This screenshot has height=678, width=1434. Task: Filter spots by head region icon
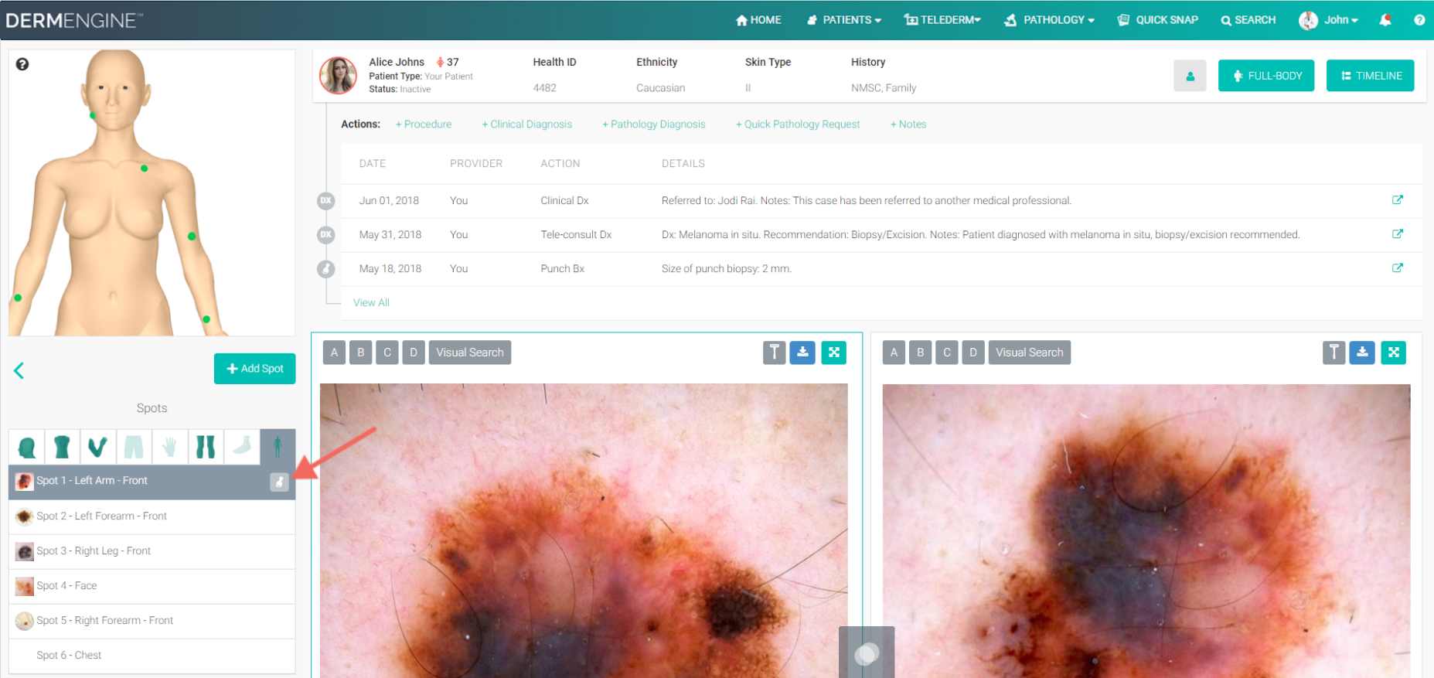pyautogui.click(x=27, y=447)
